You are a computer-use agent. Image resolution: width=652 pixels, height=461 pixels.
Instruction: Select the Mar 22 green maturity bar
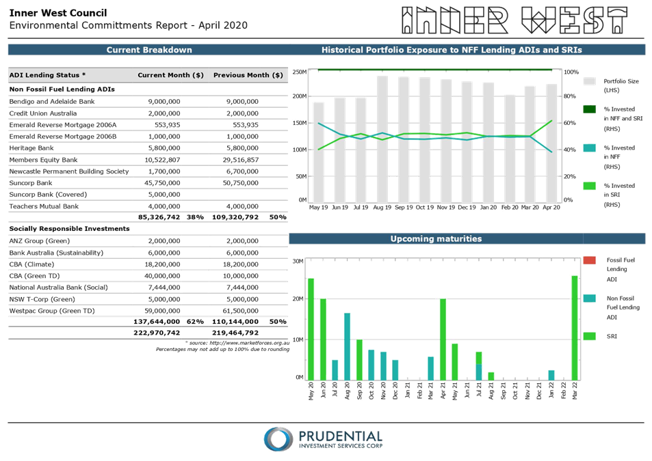click(575, 328)
